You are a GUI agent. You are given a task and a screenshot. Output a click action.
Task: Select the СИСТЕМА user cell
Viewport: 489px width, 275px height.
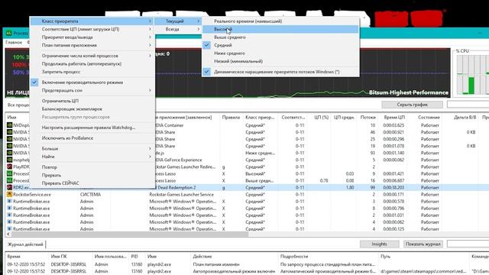point(90,195)
